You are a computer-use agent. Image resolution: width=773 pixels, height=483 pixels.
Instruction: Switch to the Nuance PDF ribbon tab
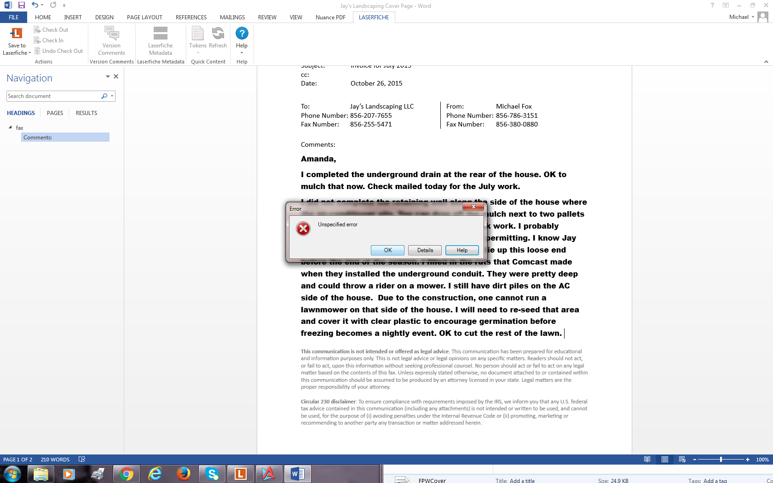tap(330, 17)
